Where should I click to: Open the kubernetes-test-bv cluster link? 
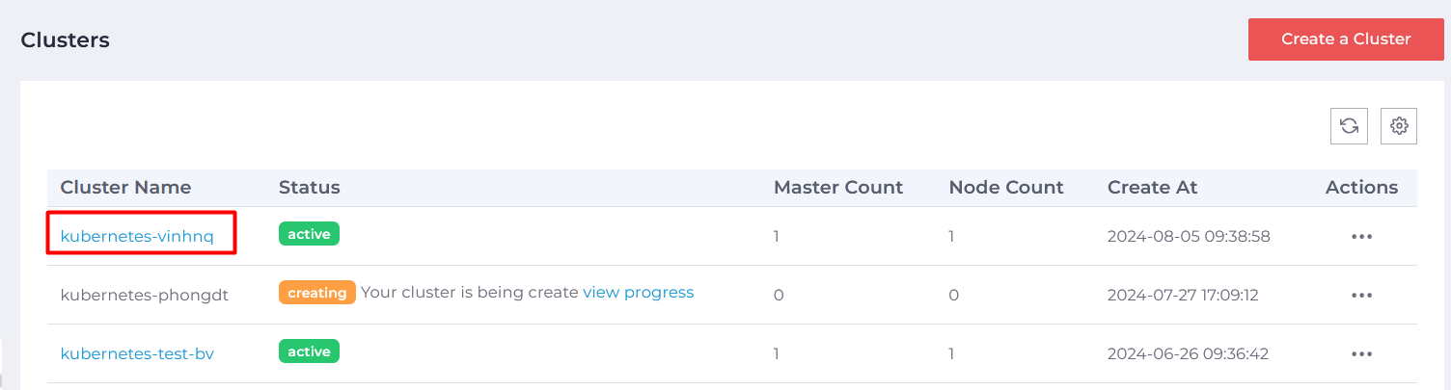[x=137, y=353]
